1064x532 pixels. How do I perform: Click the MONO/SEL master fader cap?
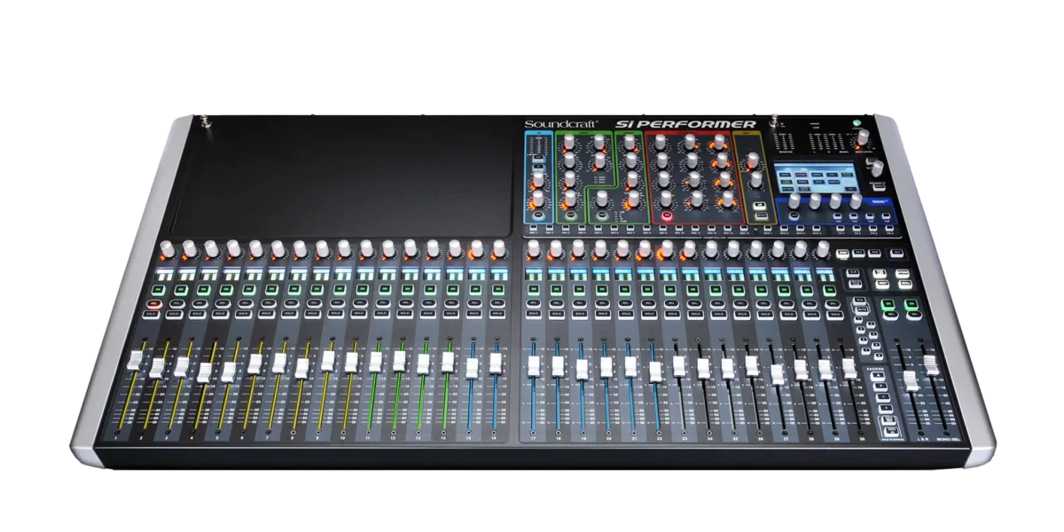point(932,363)
